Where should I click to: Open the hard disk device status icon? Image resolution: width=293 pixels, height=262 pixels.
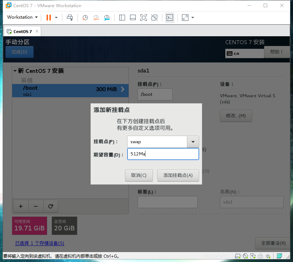click(x=238, y=256)
